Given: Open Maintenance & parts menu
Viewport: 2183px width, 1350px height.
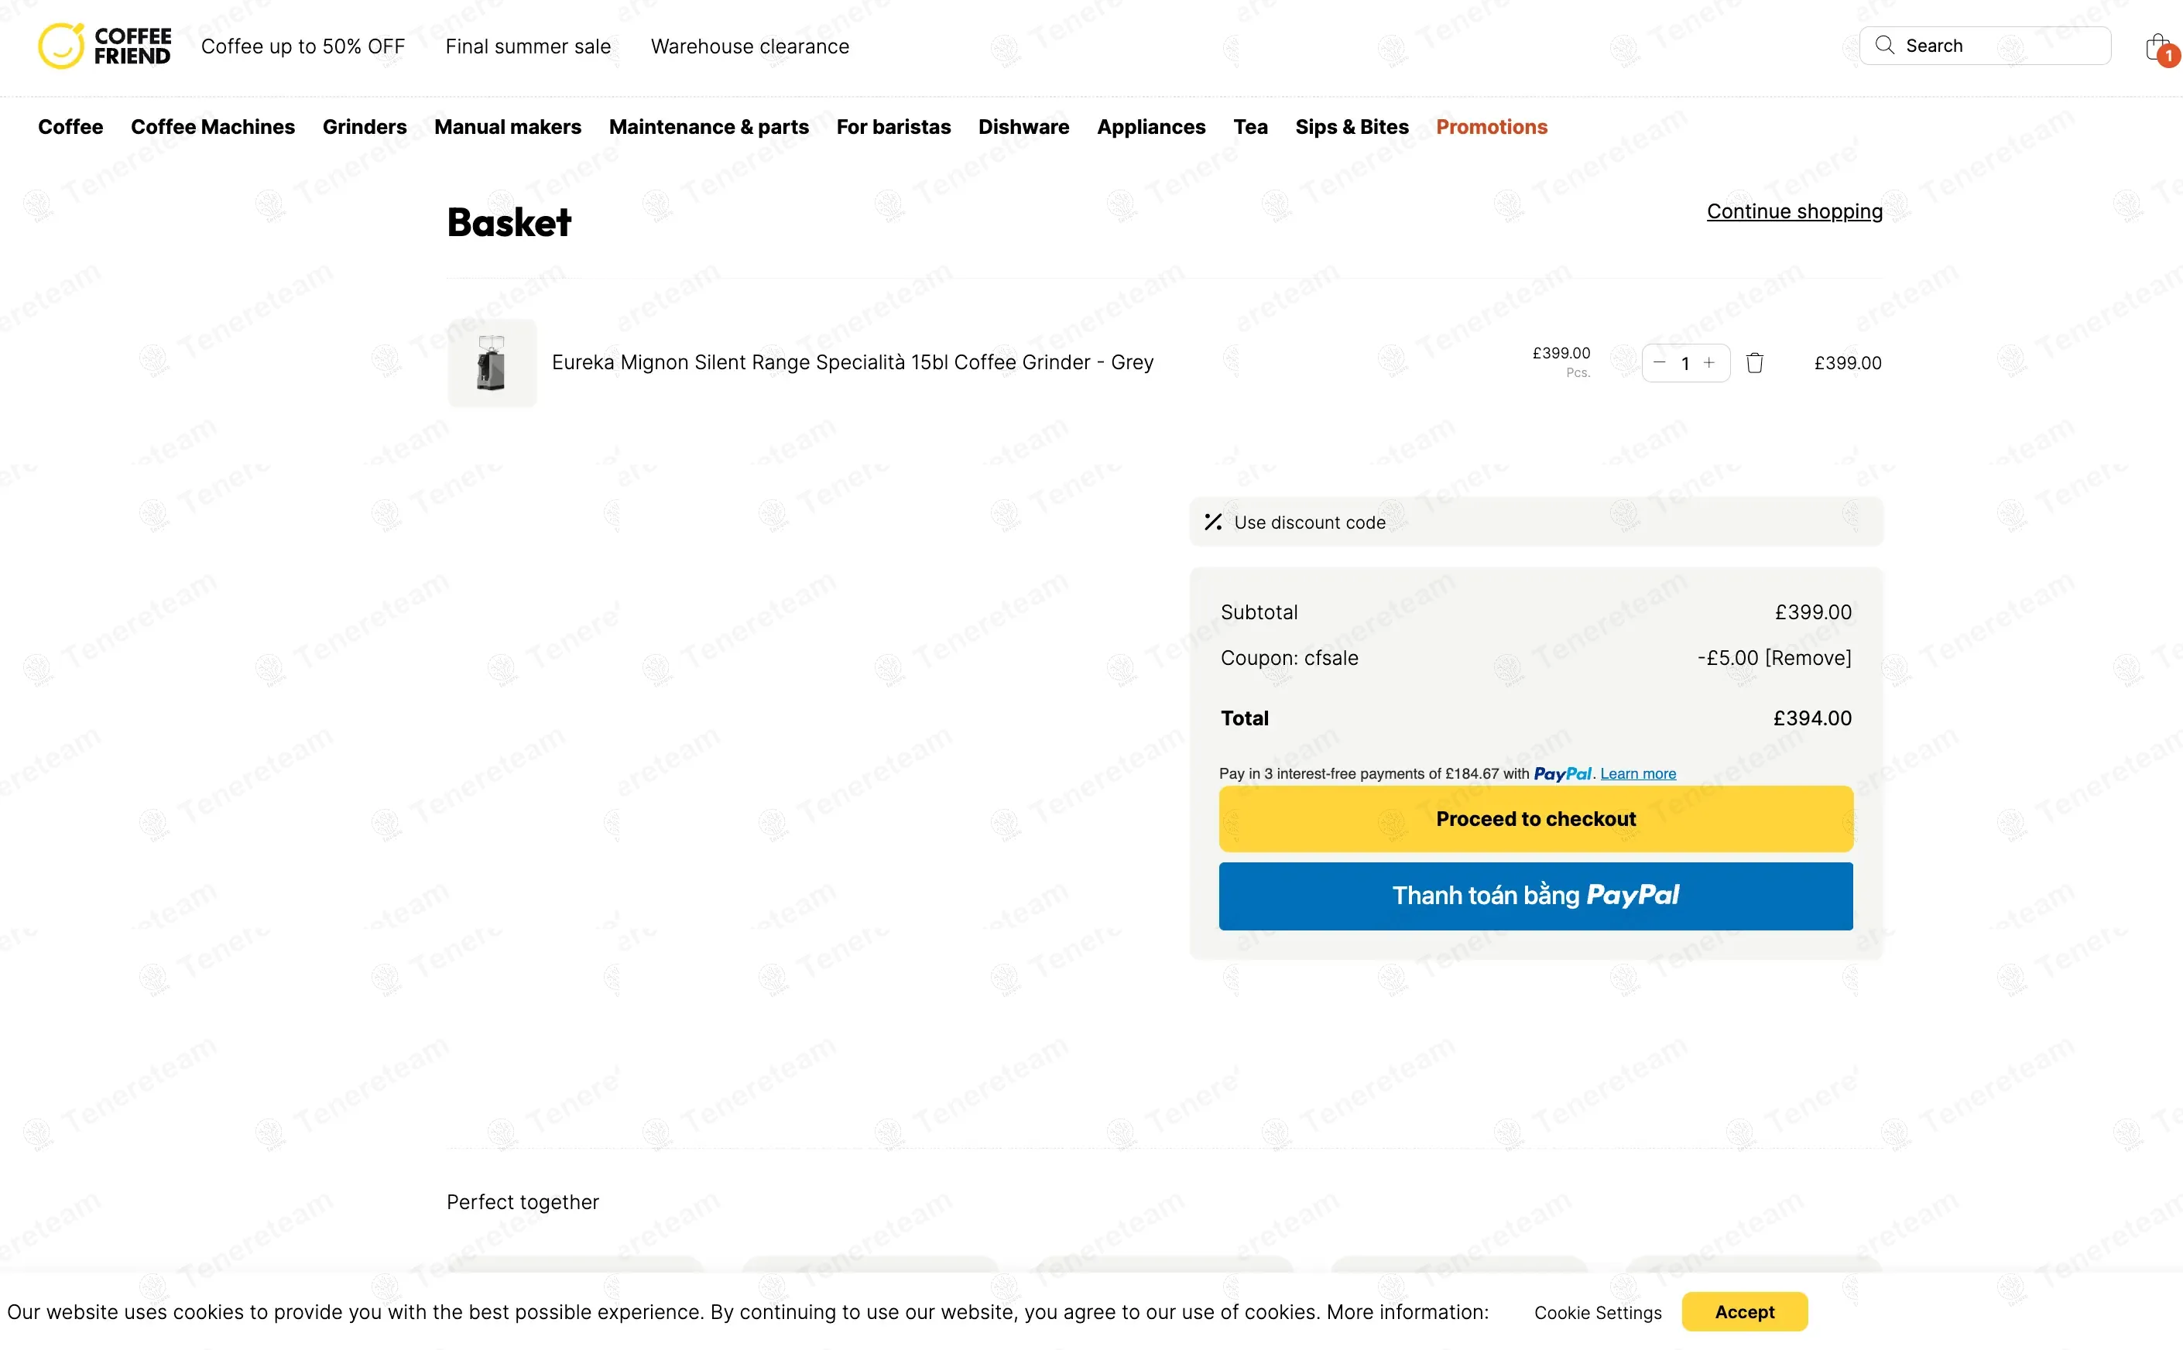Looking at the screenshot, I should click(708, 127).
